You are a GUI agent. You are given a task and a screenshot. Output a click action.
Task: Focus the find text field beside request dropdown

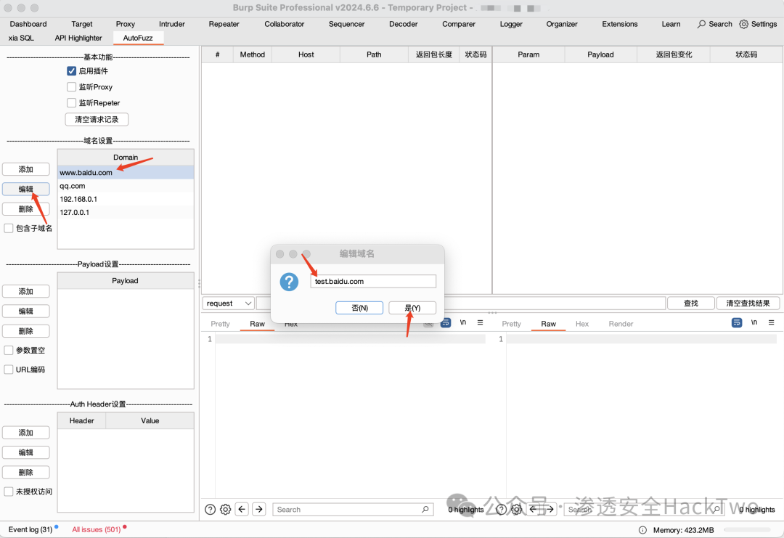[x=460, y=303]
